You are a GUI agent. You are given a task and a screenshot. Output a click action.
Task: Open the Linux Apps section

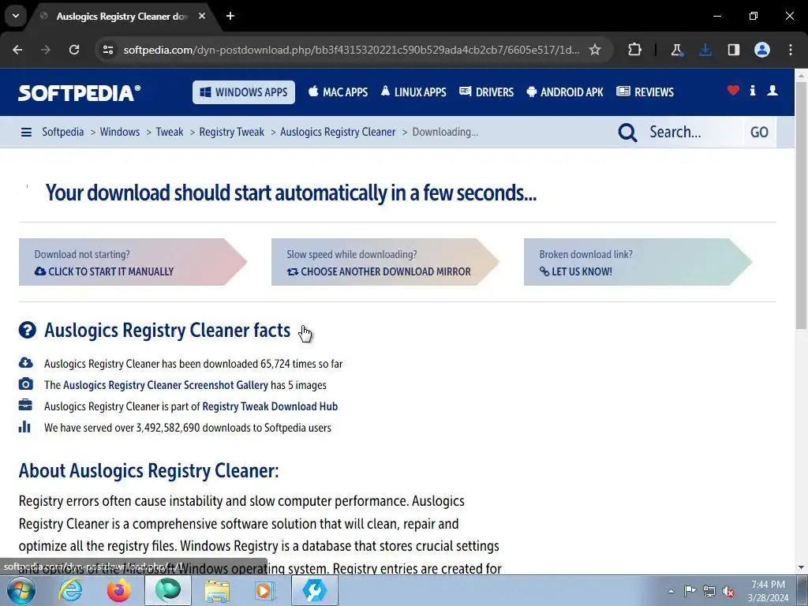click(x=413, y=92)
